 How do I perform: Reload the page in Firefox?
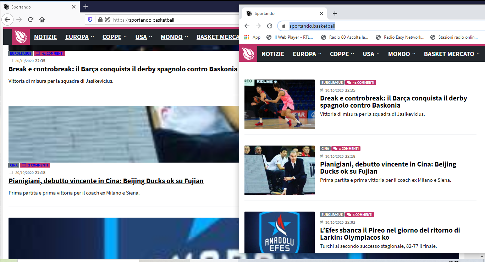pos(31,20)
